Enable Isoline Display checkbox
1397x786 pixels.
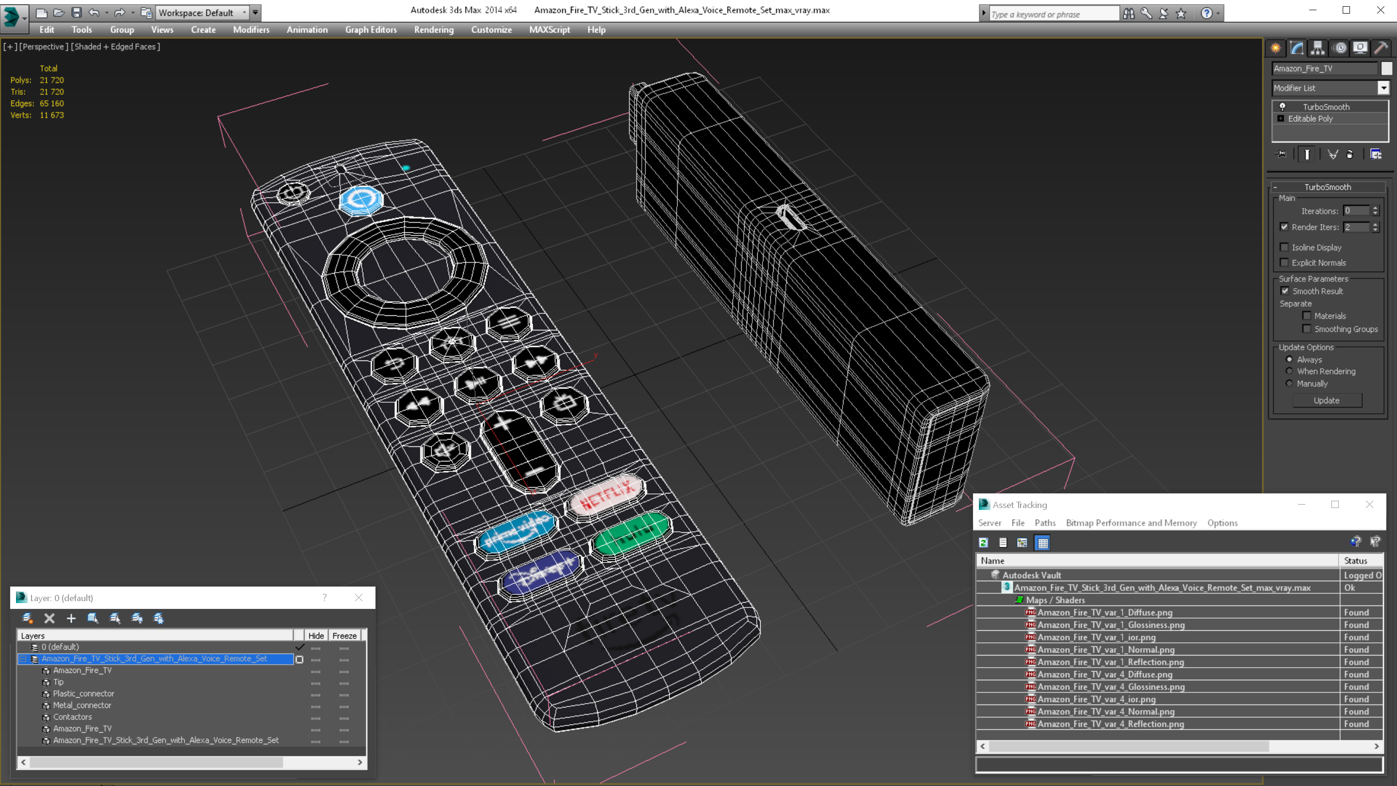tap(1283, 247)
